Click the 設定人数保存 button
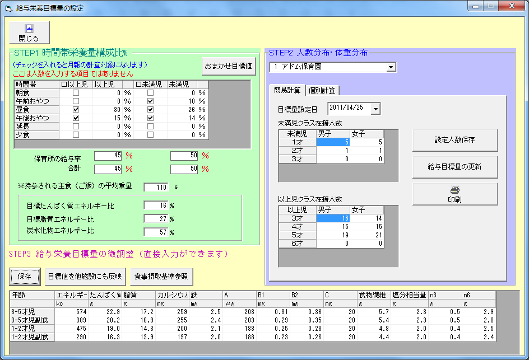 pos(455,140)
